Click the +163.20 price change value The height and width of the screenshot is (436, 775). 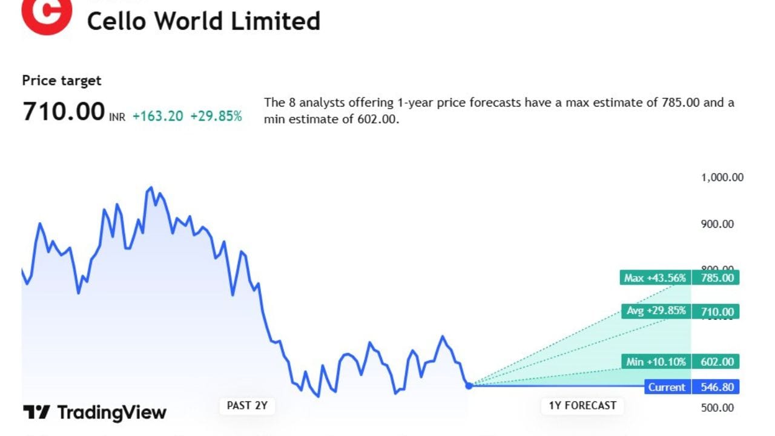(x=157, y=116)
